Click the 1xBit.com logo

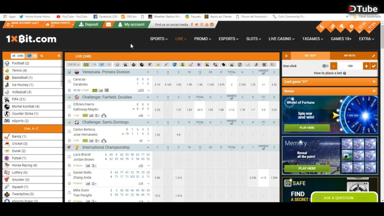coord(31,39)
